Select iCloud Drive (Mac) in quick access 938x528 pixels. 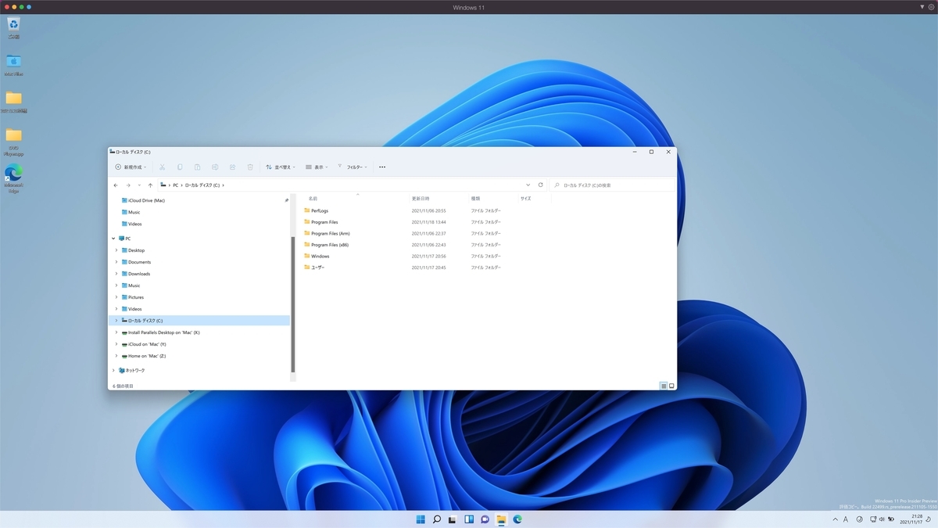pos(146,200)
